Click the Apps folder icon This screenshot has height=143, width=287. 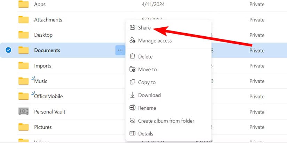(24, 4)
